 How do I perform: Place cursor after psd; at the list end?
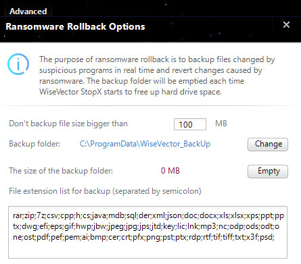275,237
